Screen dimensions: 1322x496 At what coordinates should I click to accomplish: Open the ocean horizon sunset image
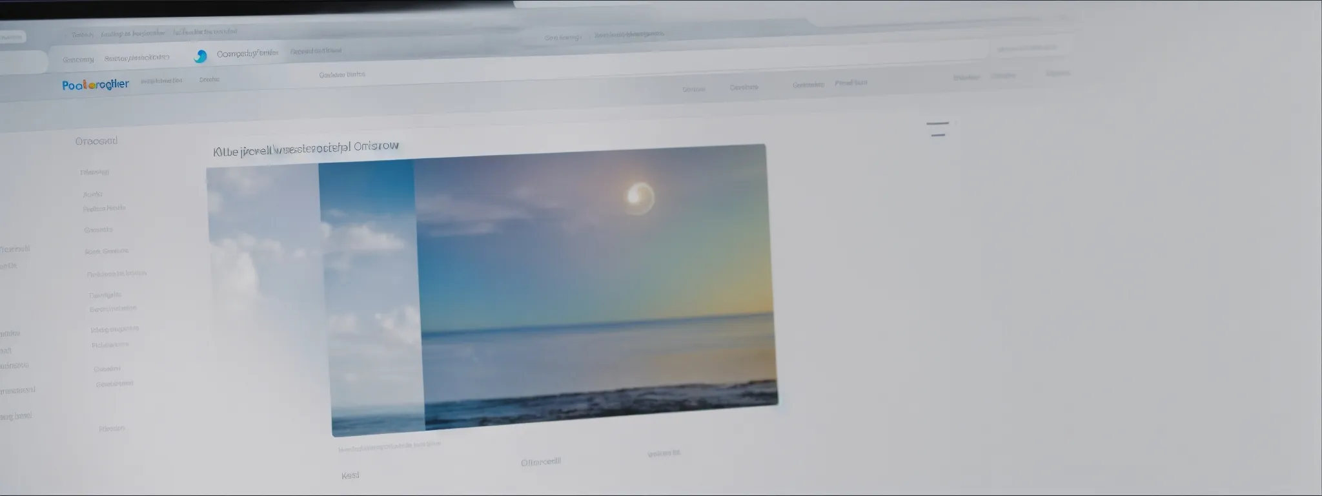pos(594,291)
